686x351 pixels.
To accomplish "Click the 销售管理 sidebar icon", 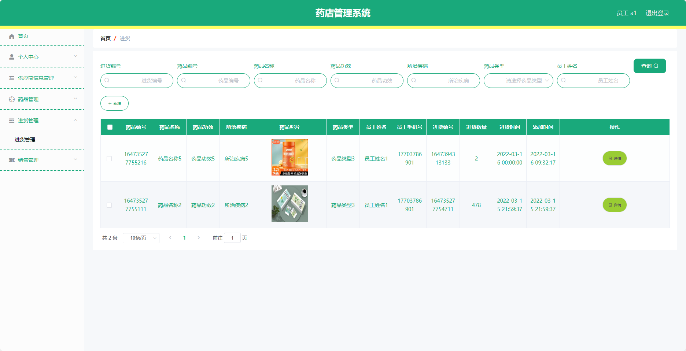I will tap(12, 160).
